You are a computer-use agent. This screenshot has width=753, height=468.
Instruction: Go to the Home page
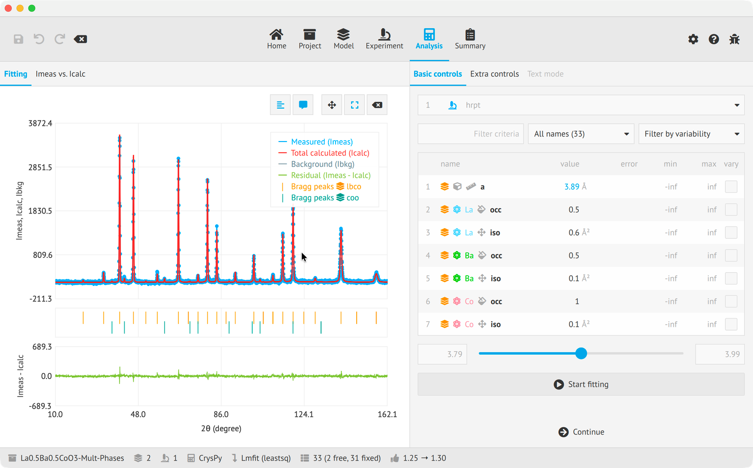[x=277, y=39]
